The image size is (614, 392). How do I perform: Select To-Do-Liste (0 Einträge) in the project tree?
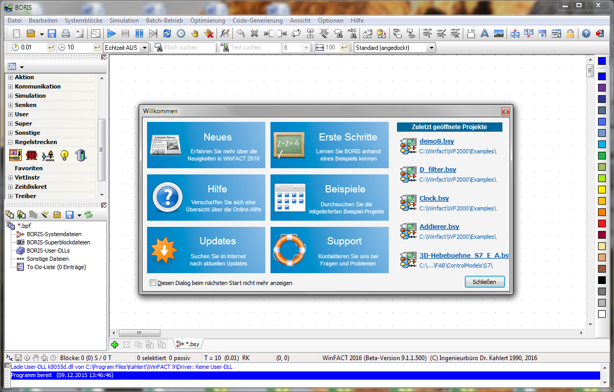[x=57, y=267]
